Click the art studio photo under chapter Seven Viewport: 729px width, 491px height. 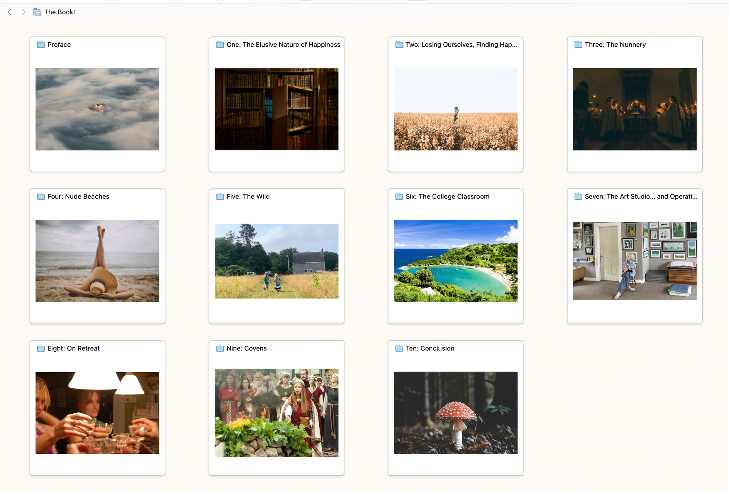click(x=634, y=261)
